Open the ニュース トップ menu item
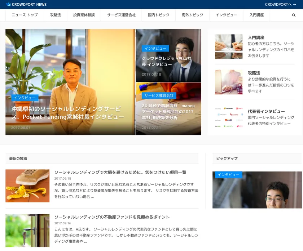The image size is (303, 251). [x=25, y=15]
